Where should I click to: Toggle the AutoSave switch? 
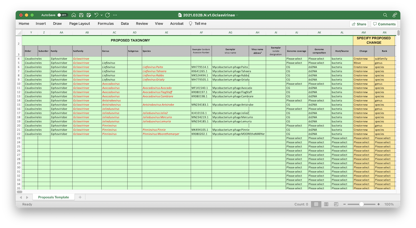pos(62,15)
